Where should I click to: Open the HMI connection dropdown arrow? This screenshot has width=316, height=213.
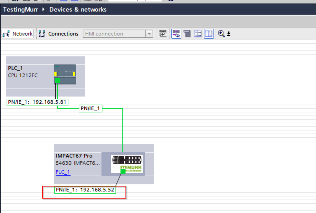[149, 34]
